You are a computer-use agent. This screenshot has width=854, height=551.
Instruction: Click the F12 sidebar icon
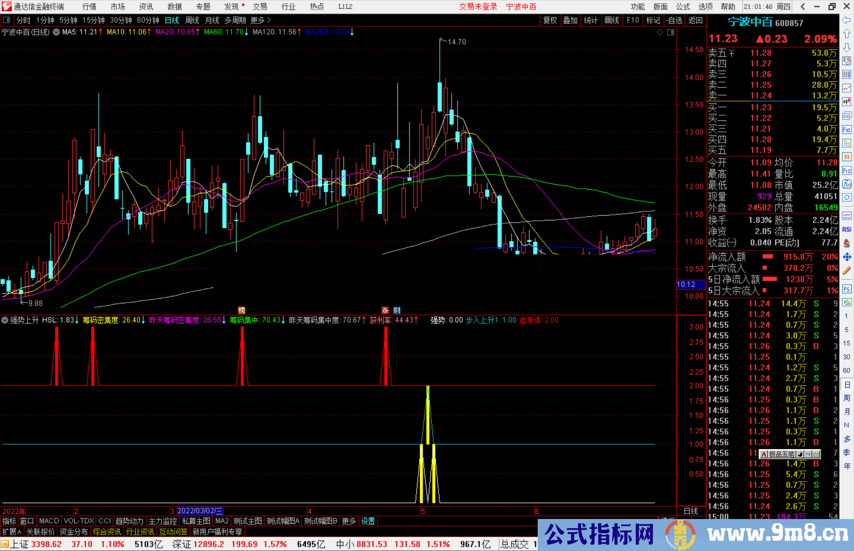click(846, 171)
